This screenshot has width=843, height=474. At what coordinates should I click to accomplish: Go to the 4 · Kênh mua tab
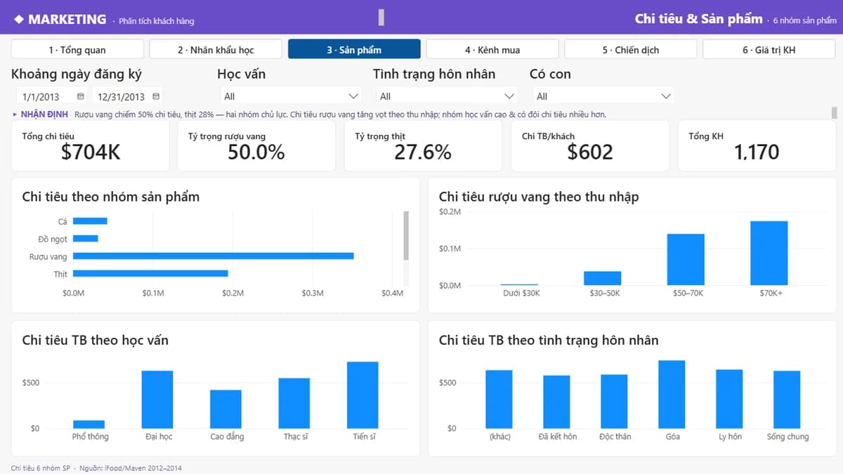coord(492,50)
